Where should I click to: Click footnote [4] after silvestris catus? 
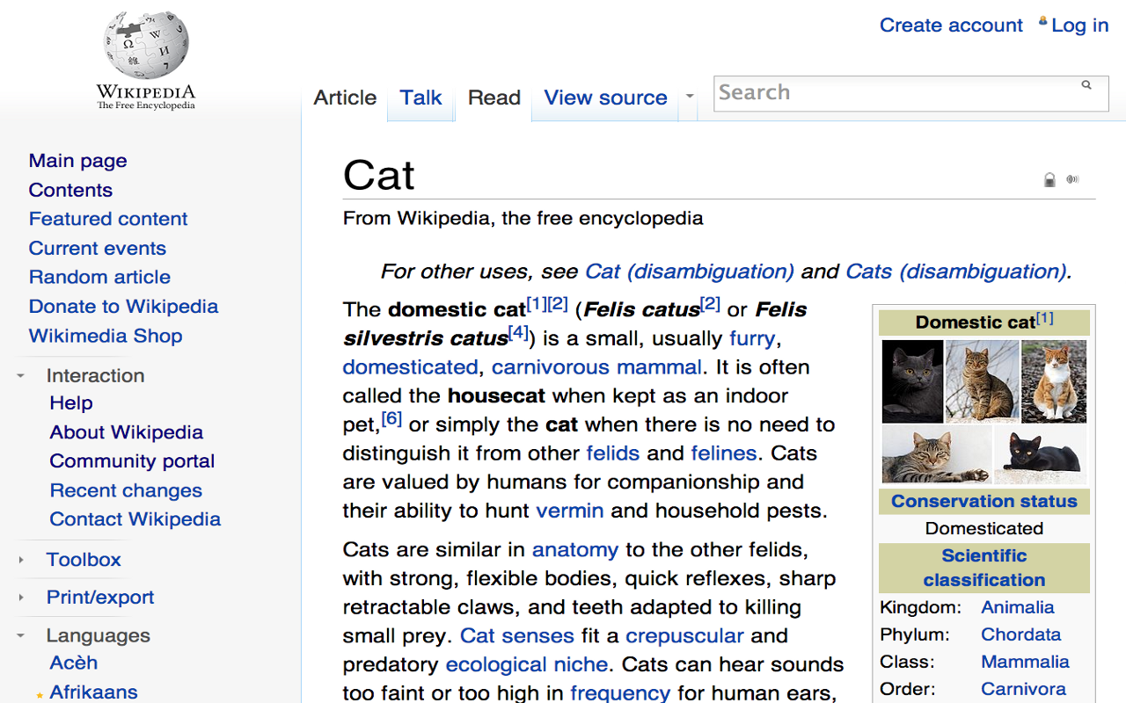point(519,333)
